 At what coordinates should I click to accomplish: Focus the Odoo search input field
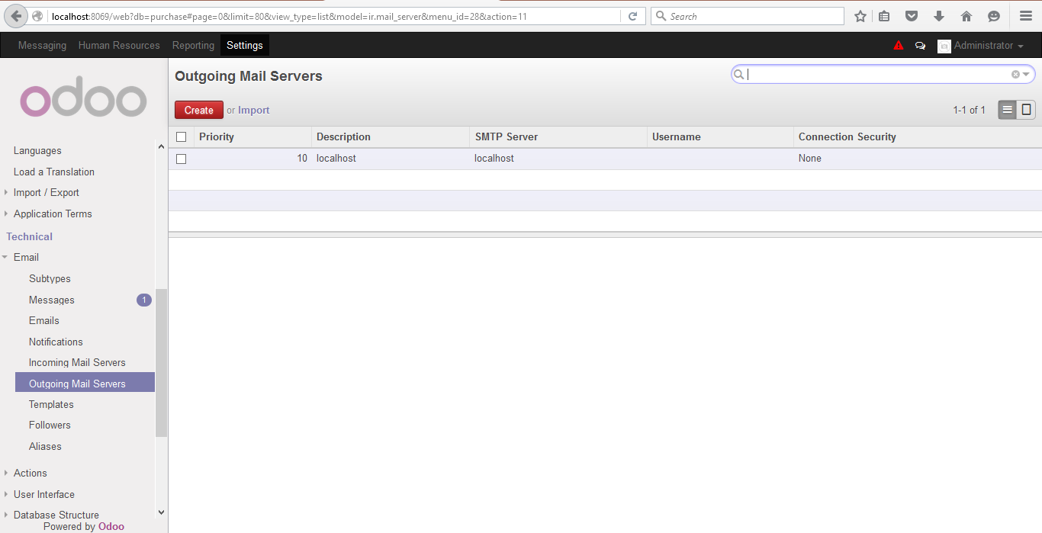coord(877,74)
